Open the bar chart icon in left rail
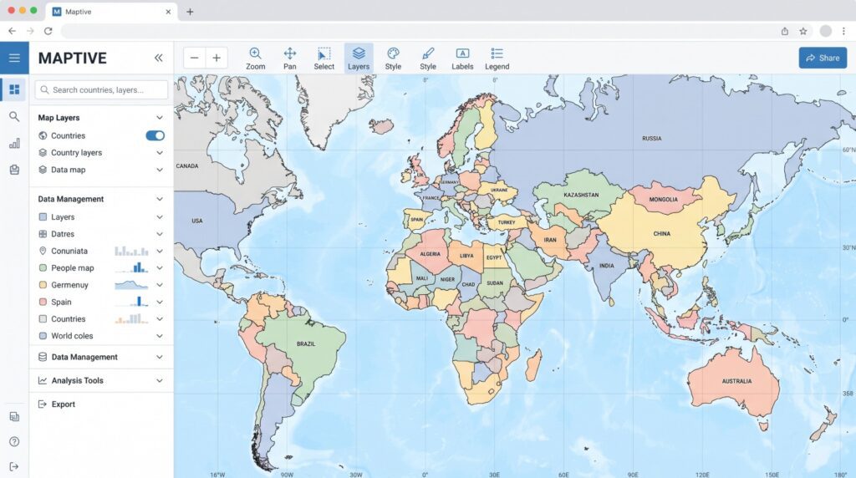 click(x=14, y=144)
